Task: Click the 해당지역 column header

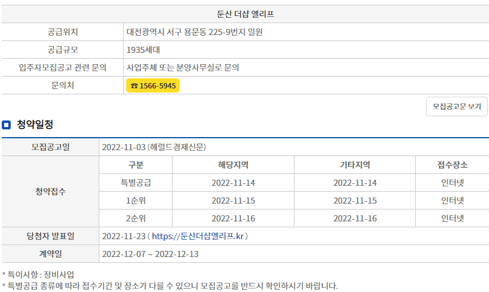Action: pos(233,165)
